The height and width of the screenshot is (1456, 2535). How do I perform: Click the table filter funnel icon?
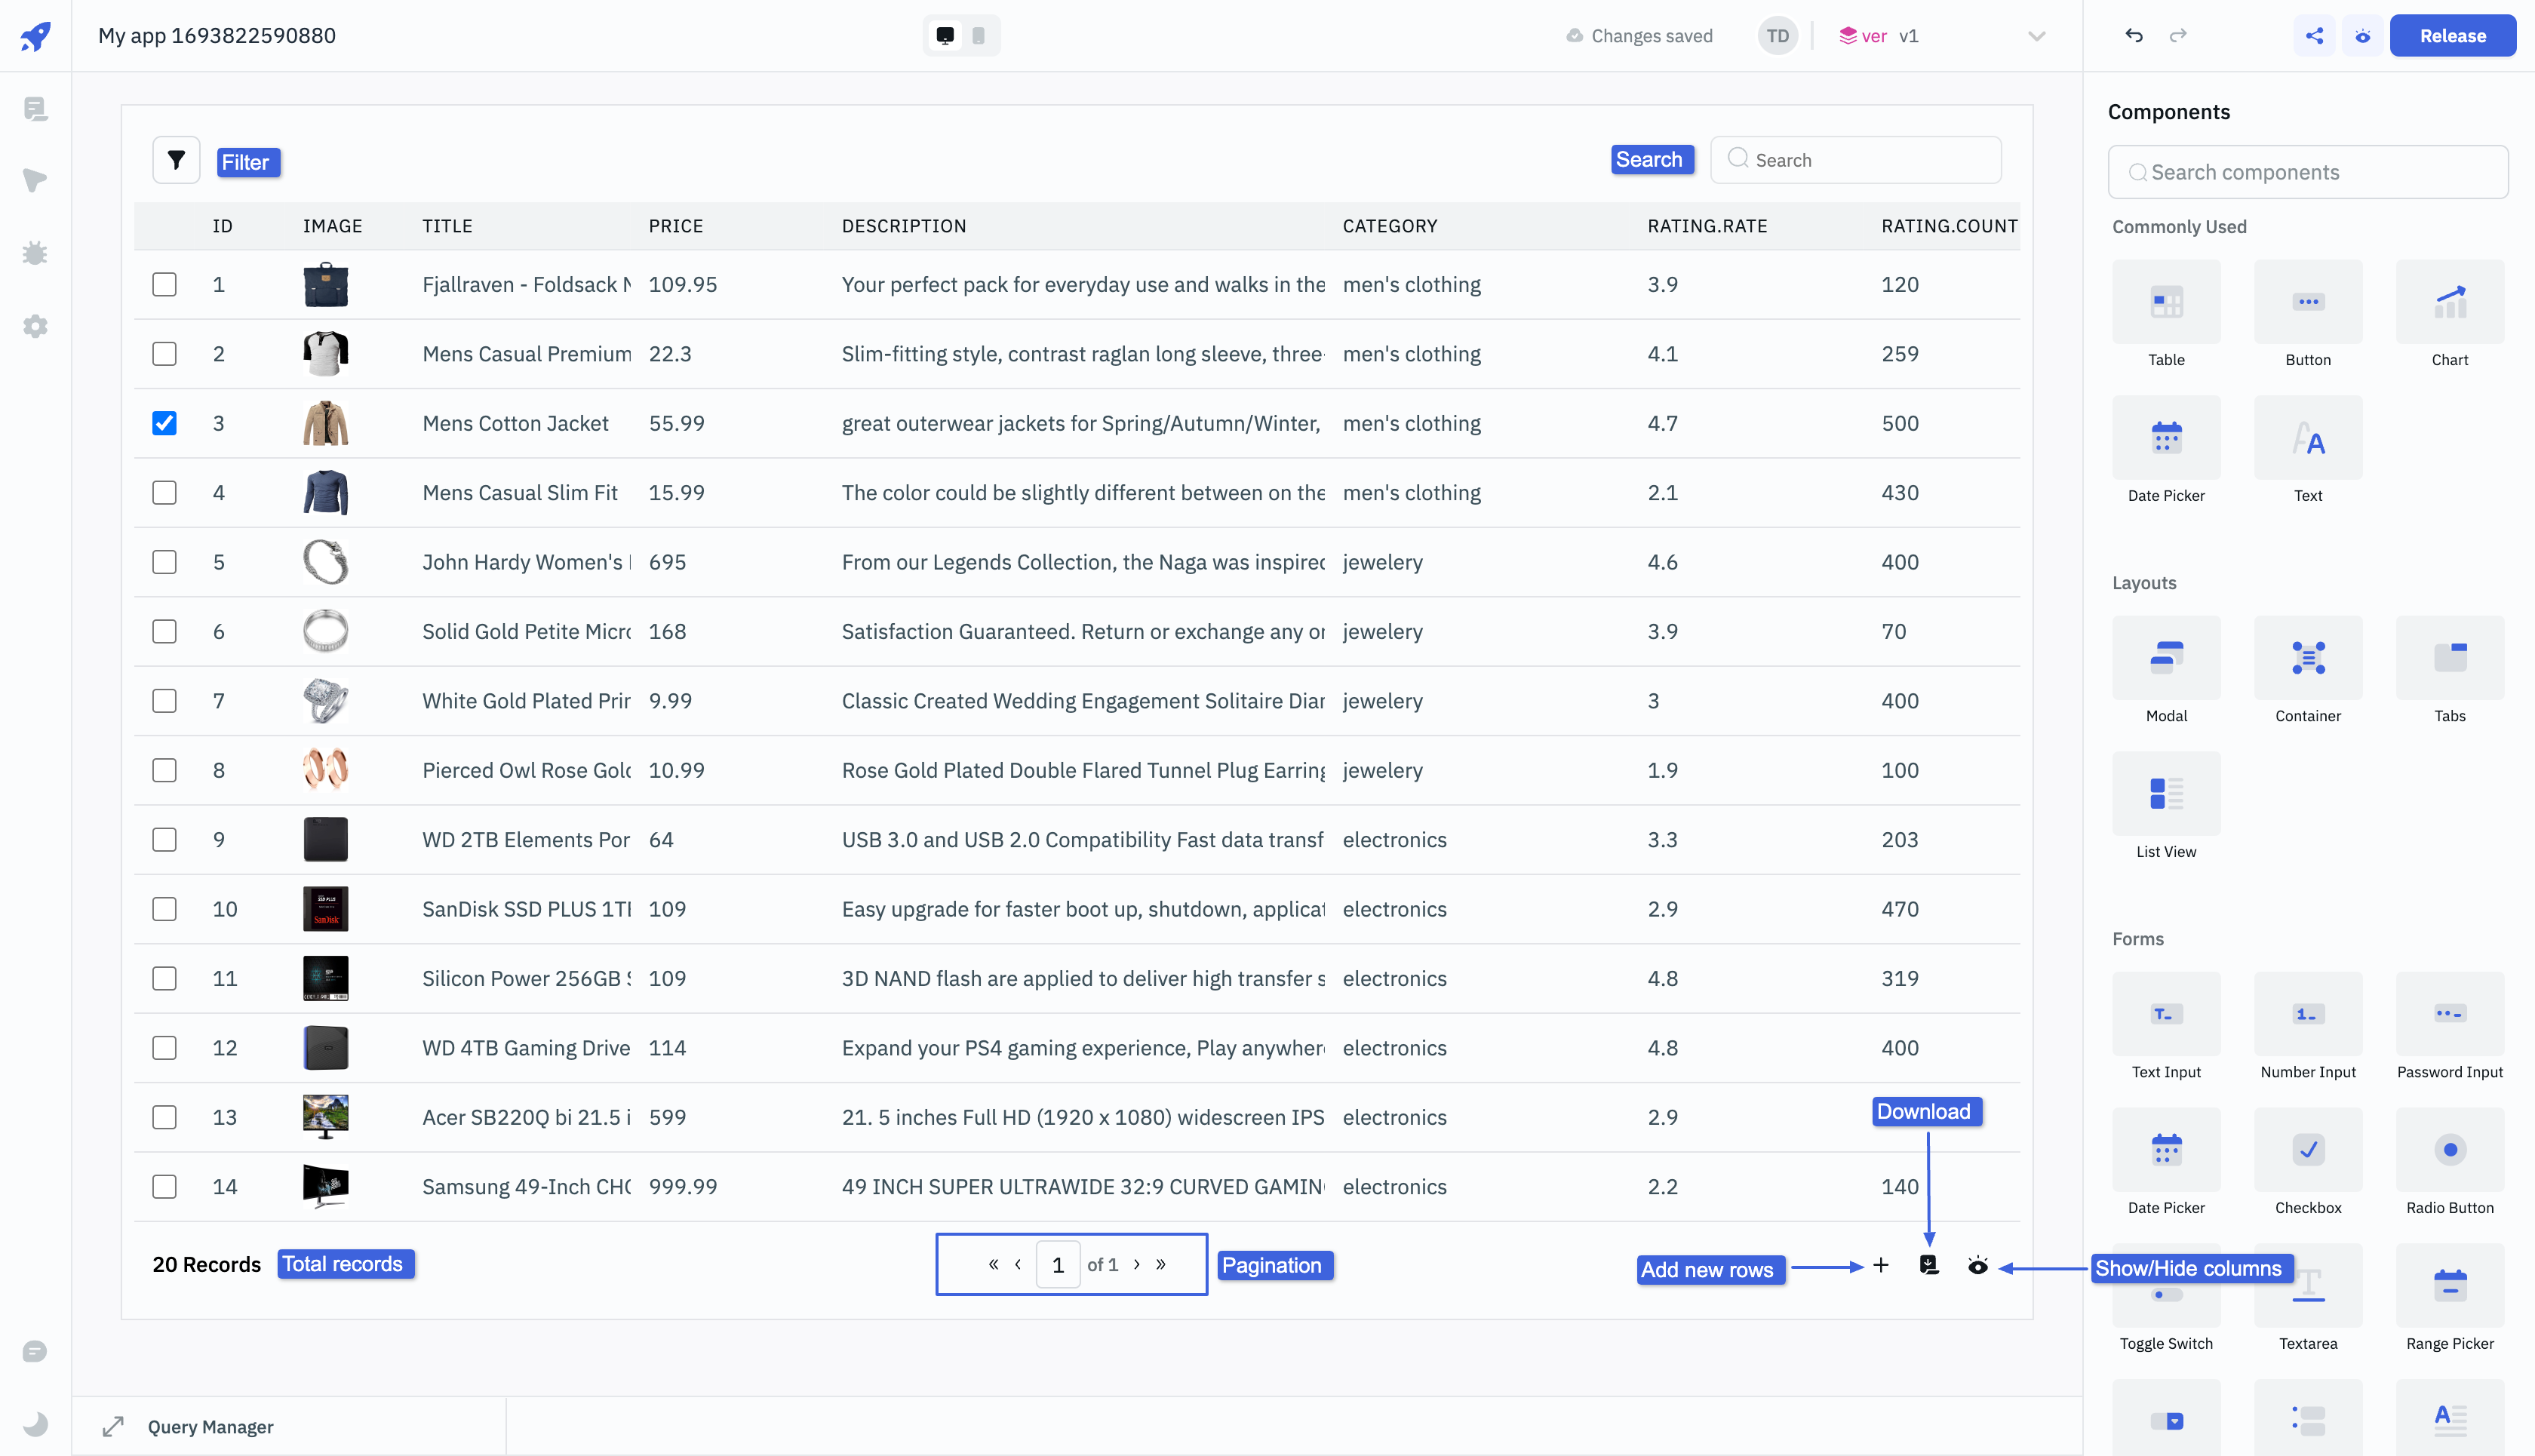pyautogui.click(x=176, y=160)
